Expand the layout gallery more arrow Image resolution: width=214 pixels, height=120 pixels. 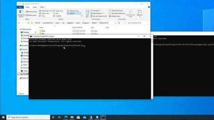82,16
